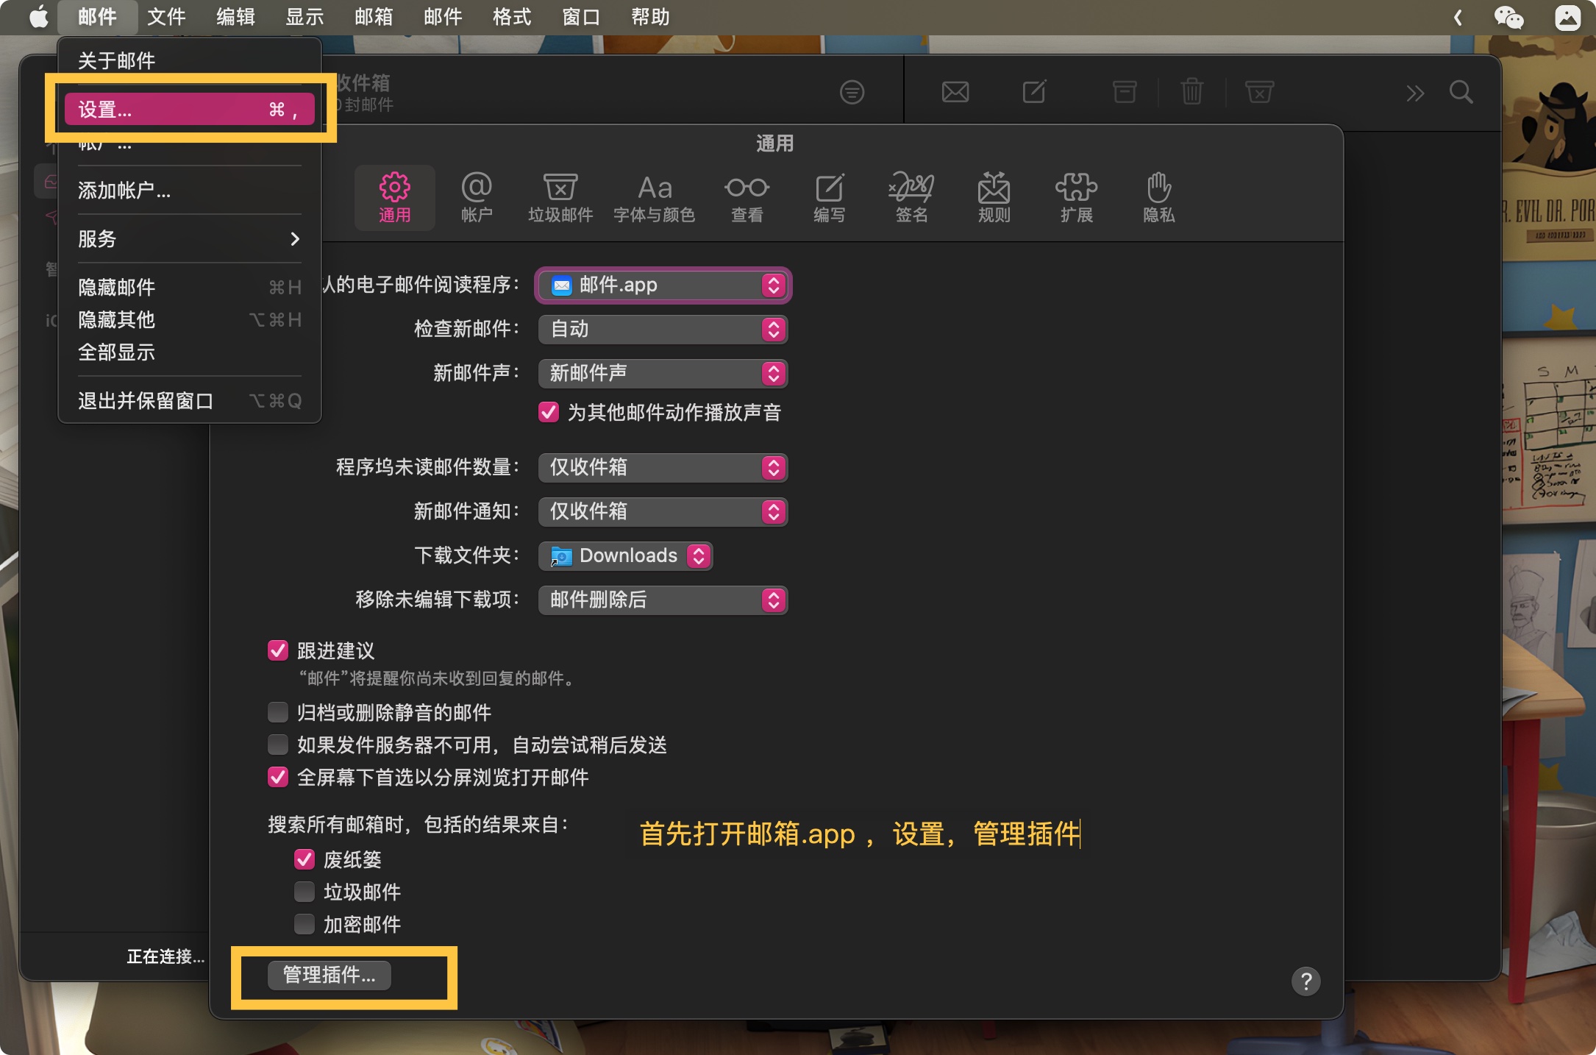
Task: Click the compose new mail icon in toolbar
Action: [1034, 92]
